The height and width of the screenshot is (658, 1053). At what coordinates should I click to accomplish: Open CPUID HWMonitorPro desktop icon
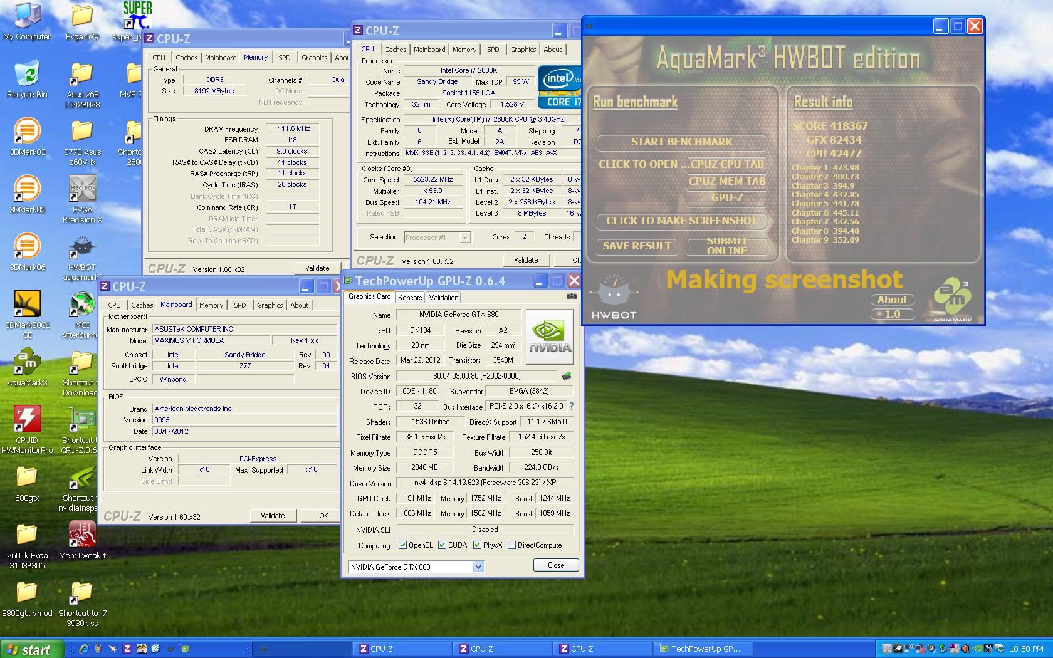click(27, 431)
